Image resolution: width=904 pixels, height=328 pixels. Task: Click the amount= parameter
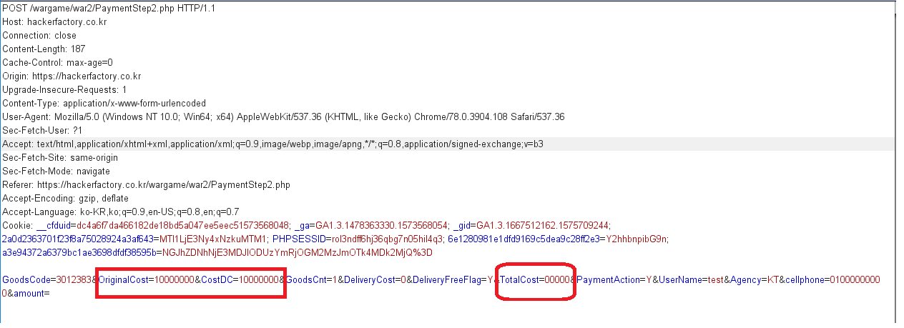(x=31, y=293)
